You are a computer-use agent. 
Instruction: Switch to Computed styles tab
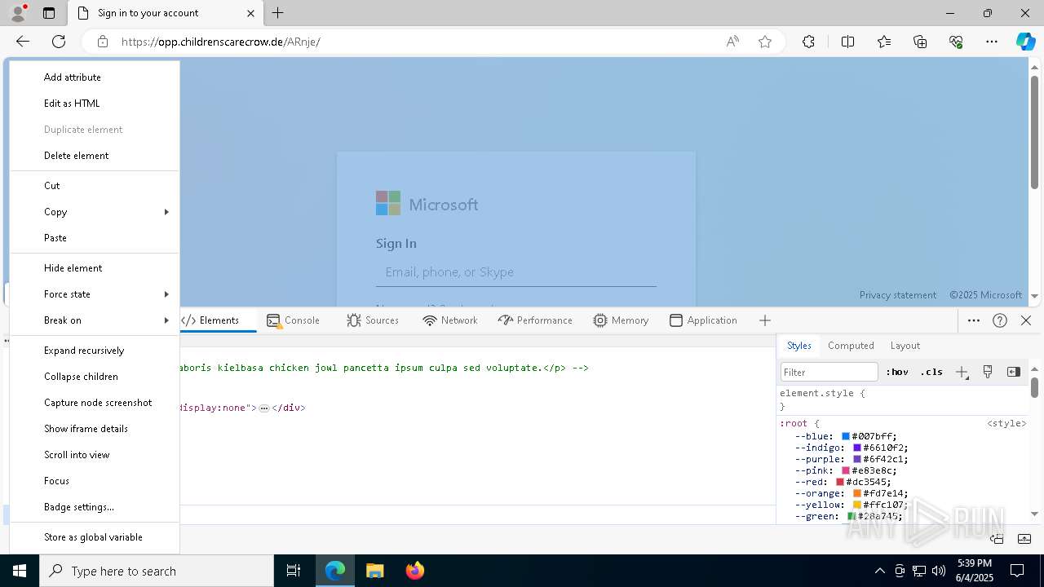[851, 346]
